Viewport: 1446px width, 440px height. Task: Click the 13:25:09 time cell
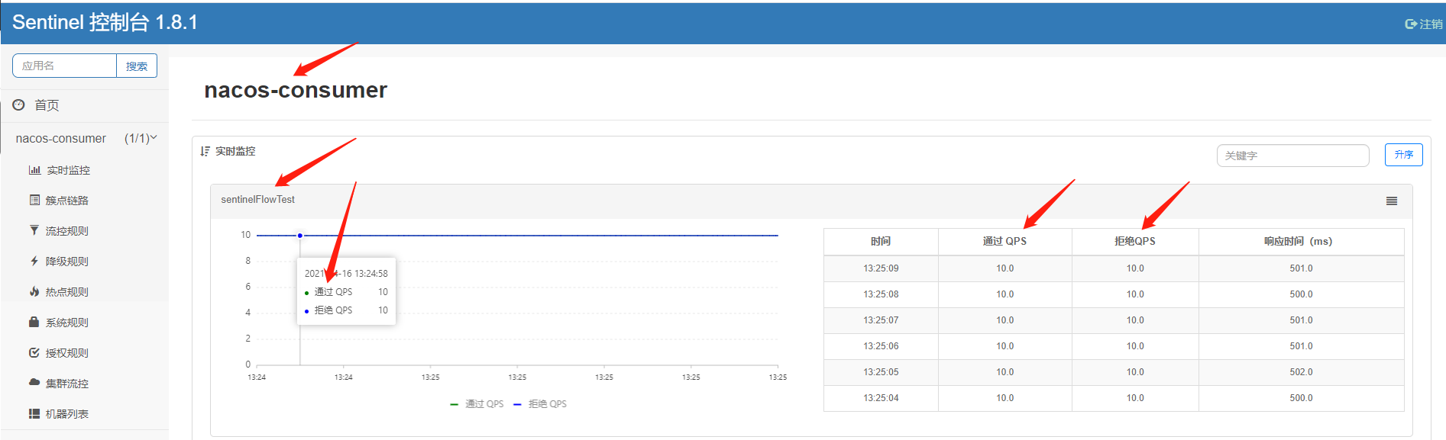(x=881, y=268)
